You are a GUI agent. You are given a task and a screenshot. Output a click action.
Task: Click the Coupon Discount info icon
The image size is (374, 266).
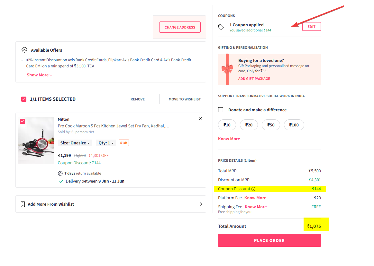click(x=253, y=189)
